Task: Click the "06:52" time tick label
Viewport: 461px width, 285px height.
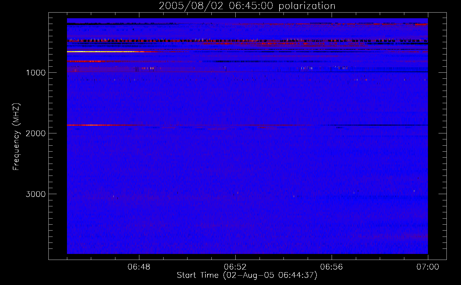Action: coord(235,267)
